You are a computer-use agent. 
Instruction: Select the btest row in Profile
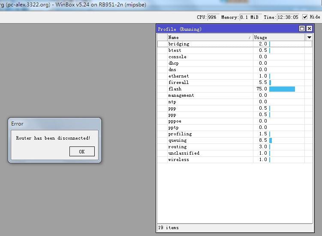coord(235,50)
